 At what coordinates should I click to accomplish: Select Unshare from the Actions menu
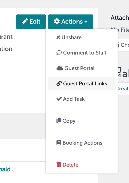point(82,38)
